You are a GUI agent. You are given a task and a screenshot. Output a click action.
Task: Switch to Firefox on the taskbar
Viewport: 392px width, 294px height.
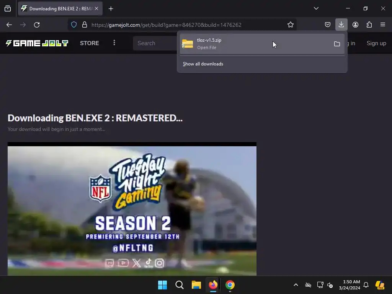[213, 285]
